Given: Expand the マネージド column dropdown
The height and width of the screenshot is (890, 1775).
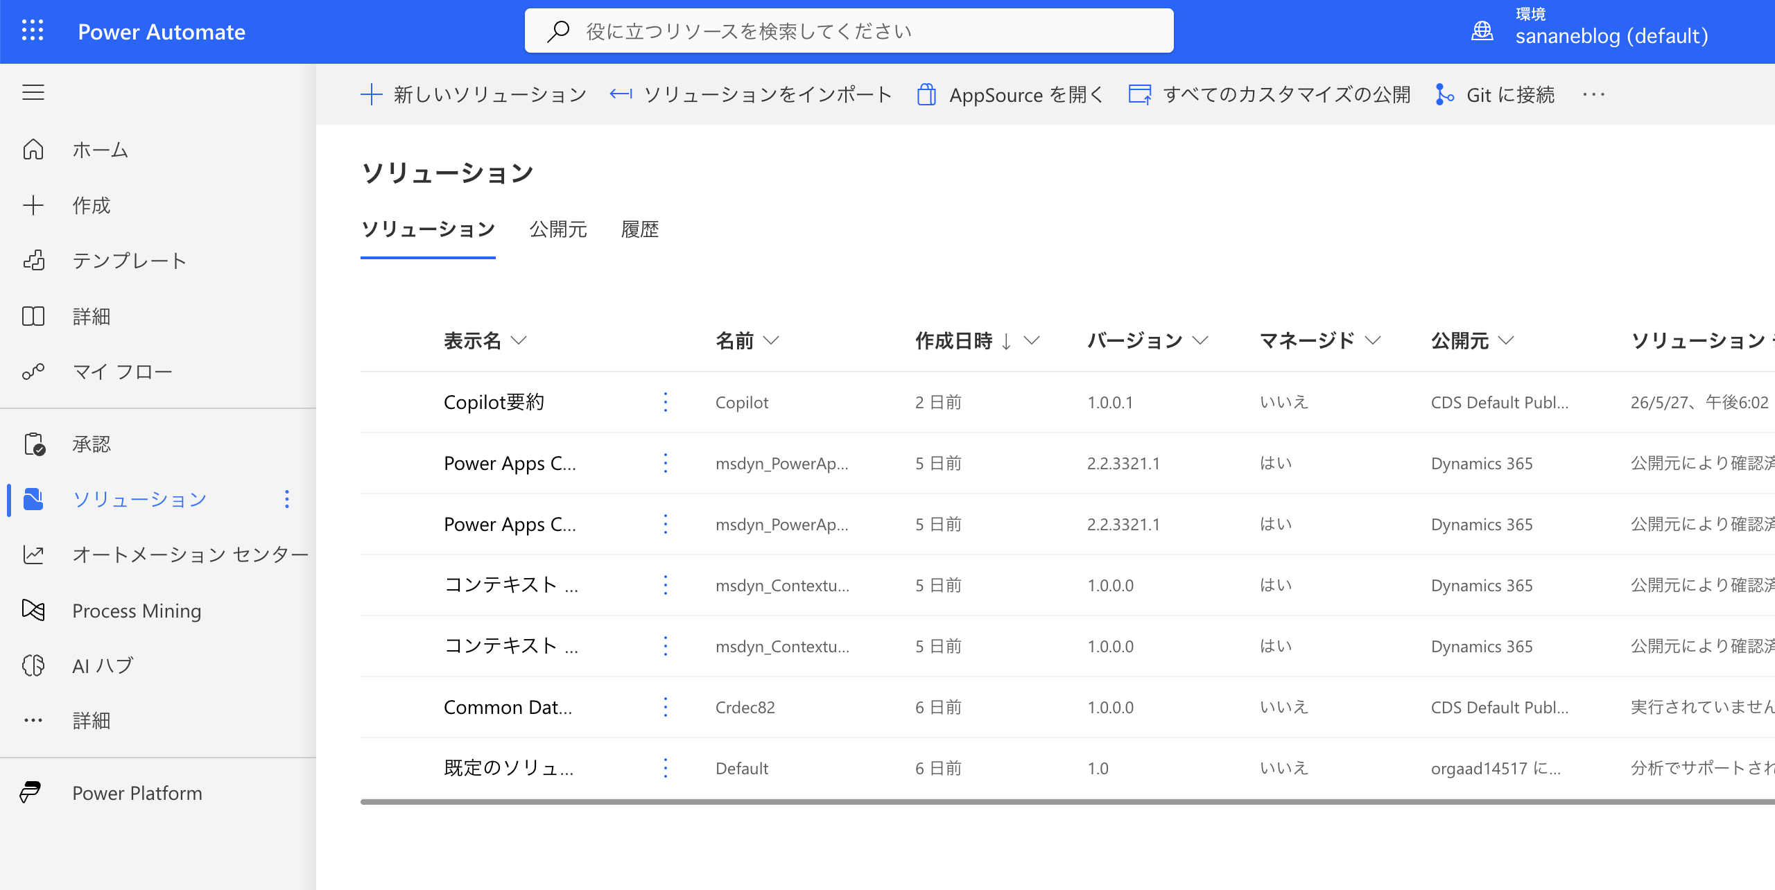Looking at the screenshot, I should [x=1373, y=340].
